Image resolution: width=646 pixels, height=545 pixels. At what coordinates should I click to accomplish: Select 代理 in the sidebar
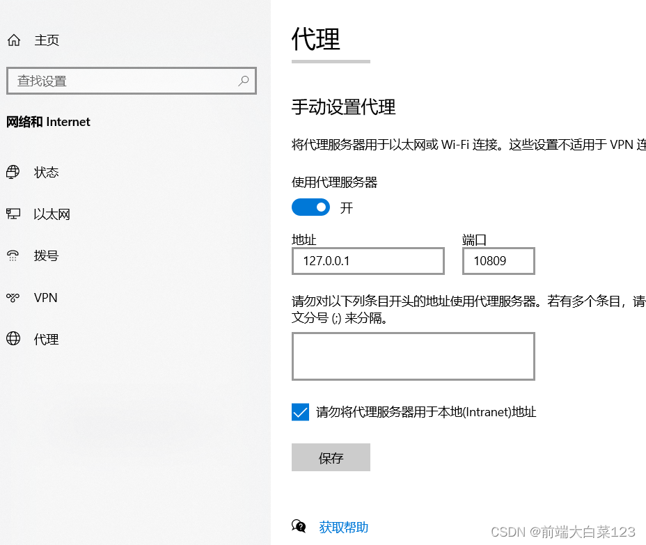(x=46, y=340)
